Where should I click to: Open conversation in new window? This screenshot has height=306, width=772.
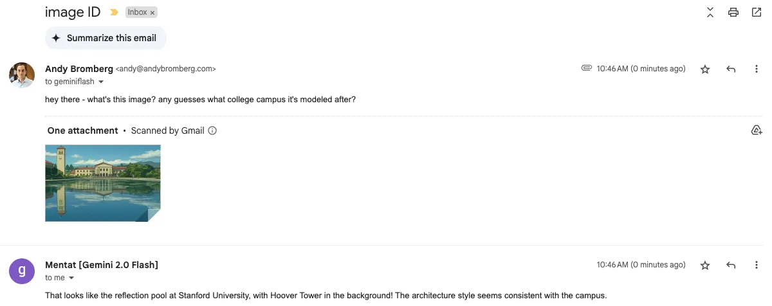757,12
